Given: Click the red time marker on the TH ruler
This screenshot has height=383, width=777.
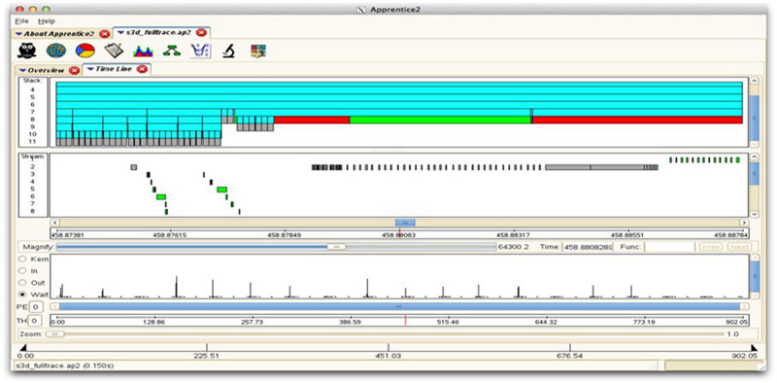Looking at the screenshot, I should pyautogui.click(x=405, y=321).
